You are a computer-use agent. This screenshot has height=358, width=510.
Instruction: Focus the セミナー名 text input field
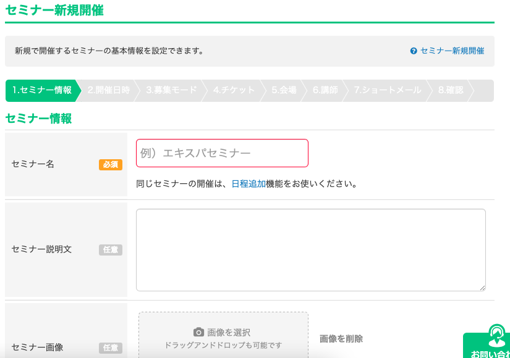222,153
